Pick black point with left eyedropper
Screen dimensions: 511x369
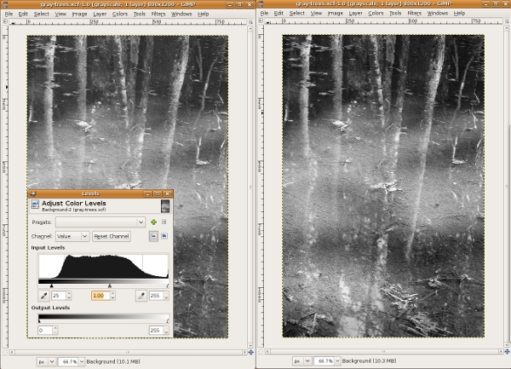click(x=43, y=296)
